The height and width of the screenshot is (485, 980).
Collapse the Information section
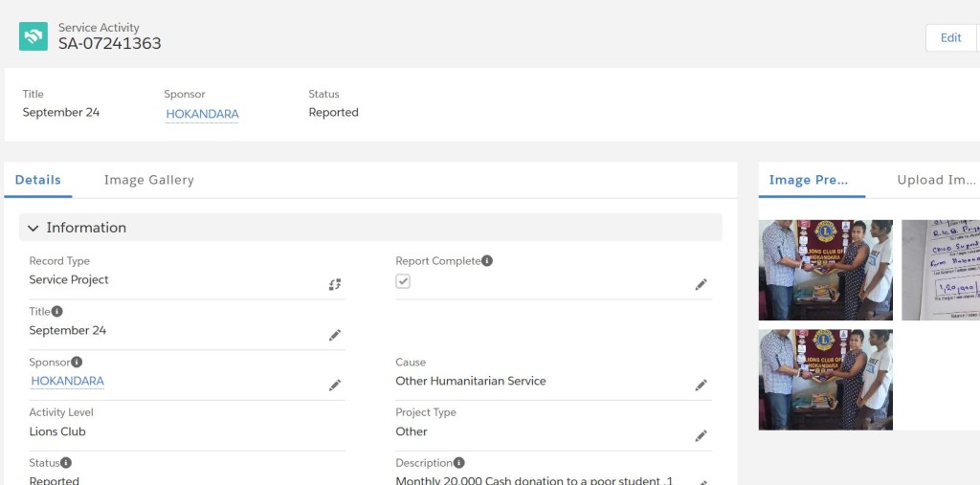pyautogui.click(x=33, y=228)
